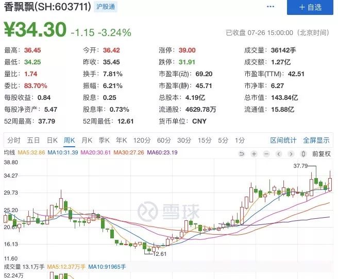338x279 pixels.
Task: Click the volume MA10:91965手 label
Action: coord(107,267)
